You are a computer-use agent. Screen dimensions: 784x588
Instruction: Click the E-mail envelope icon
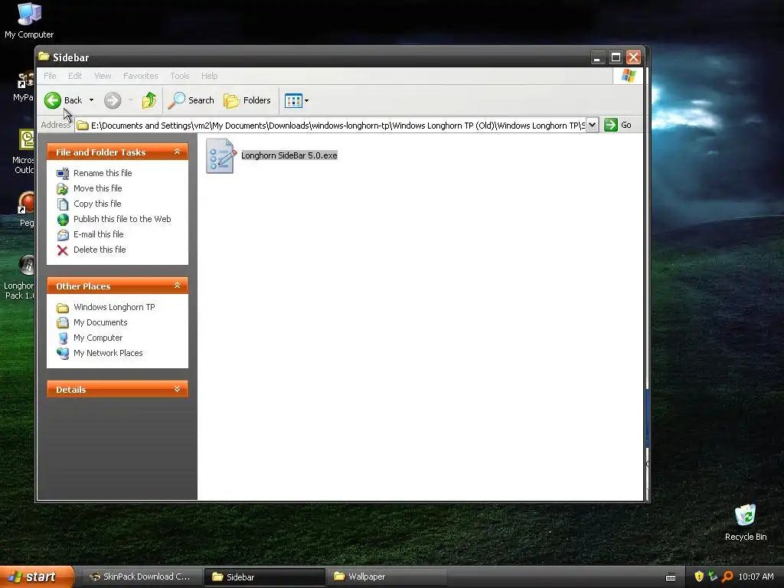click(63, 234)
